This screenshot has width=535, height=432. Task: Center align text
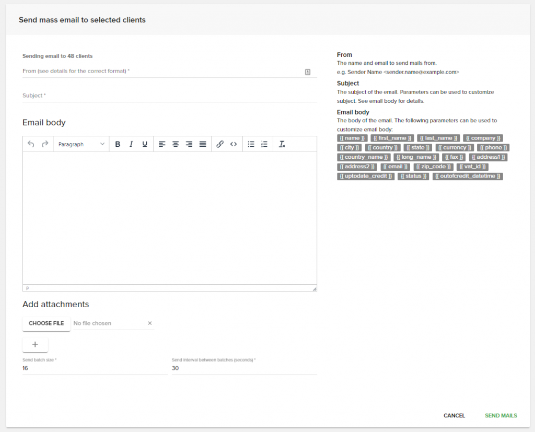[176, 144]
